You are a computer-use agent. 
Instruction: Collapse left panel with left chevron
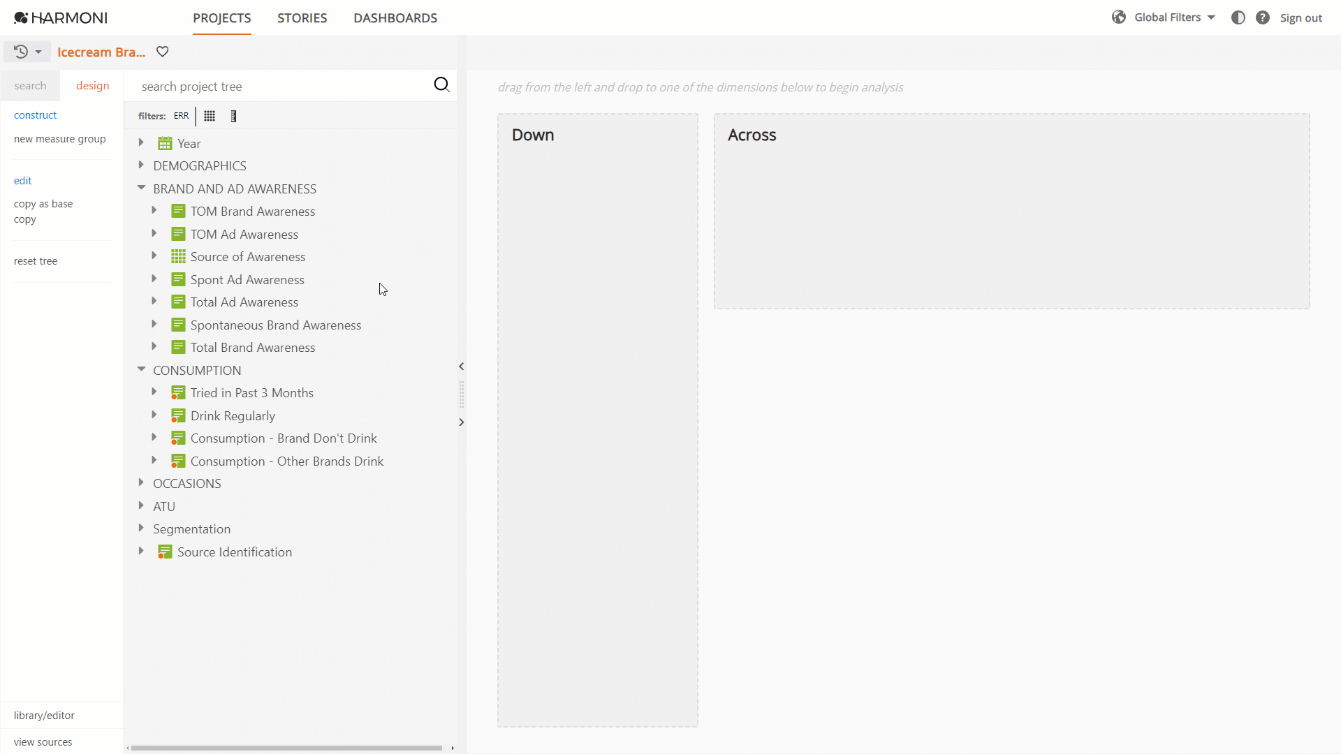point(461,367)
